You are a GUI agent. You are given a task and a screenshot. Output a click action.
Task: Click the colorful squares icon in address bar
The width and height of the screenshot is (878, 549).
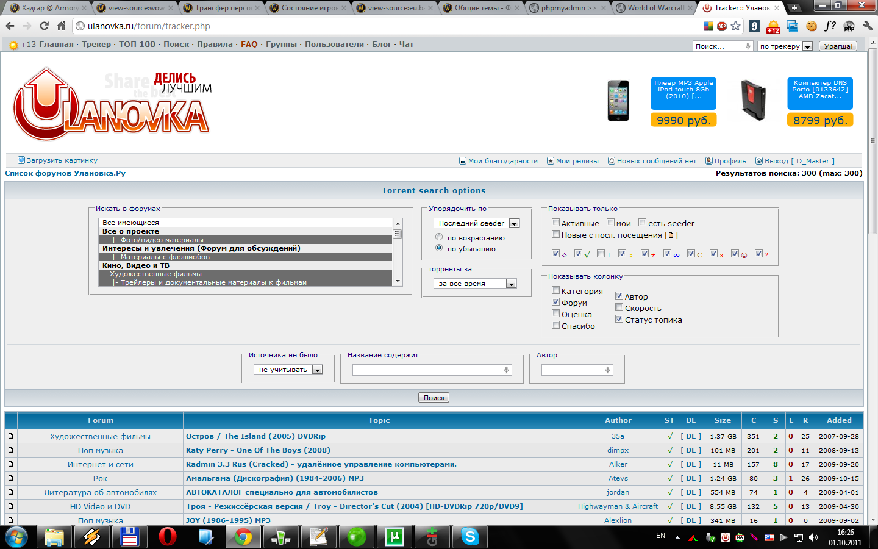pyautogui.click(x=708, y=26)
